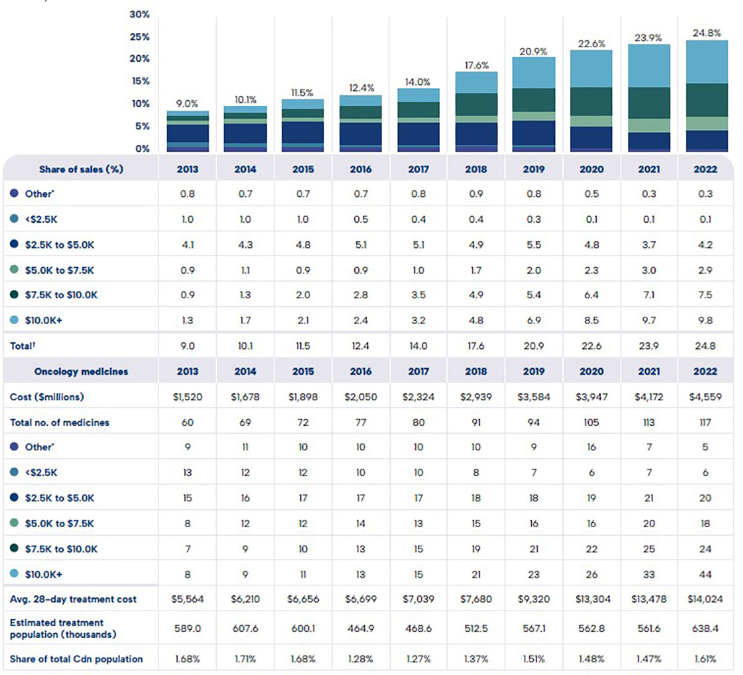Click the Share of sales (%) header
The image size is (743, 675).
81,169
